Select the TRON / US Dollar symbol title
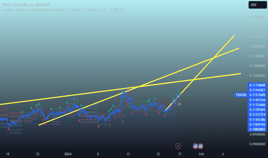Screen dimensions: 268x158 [x=26, y=5]
